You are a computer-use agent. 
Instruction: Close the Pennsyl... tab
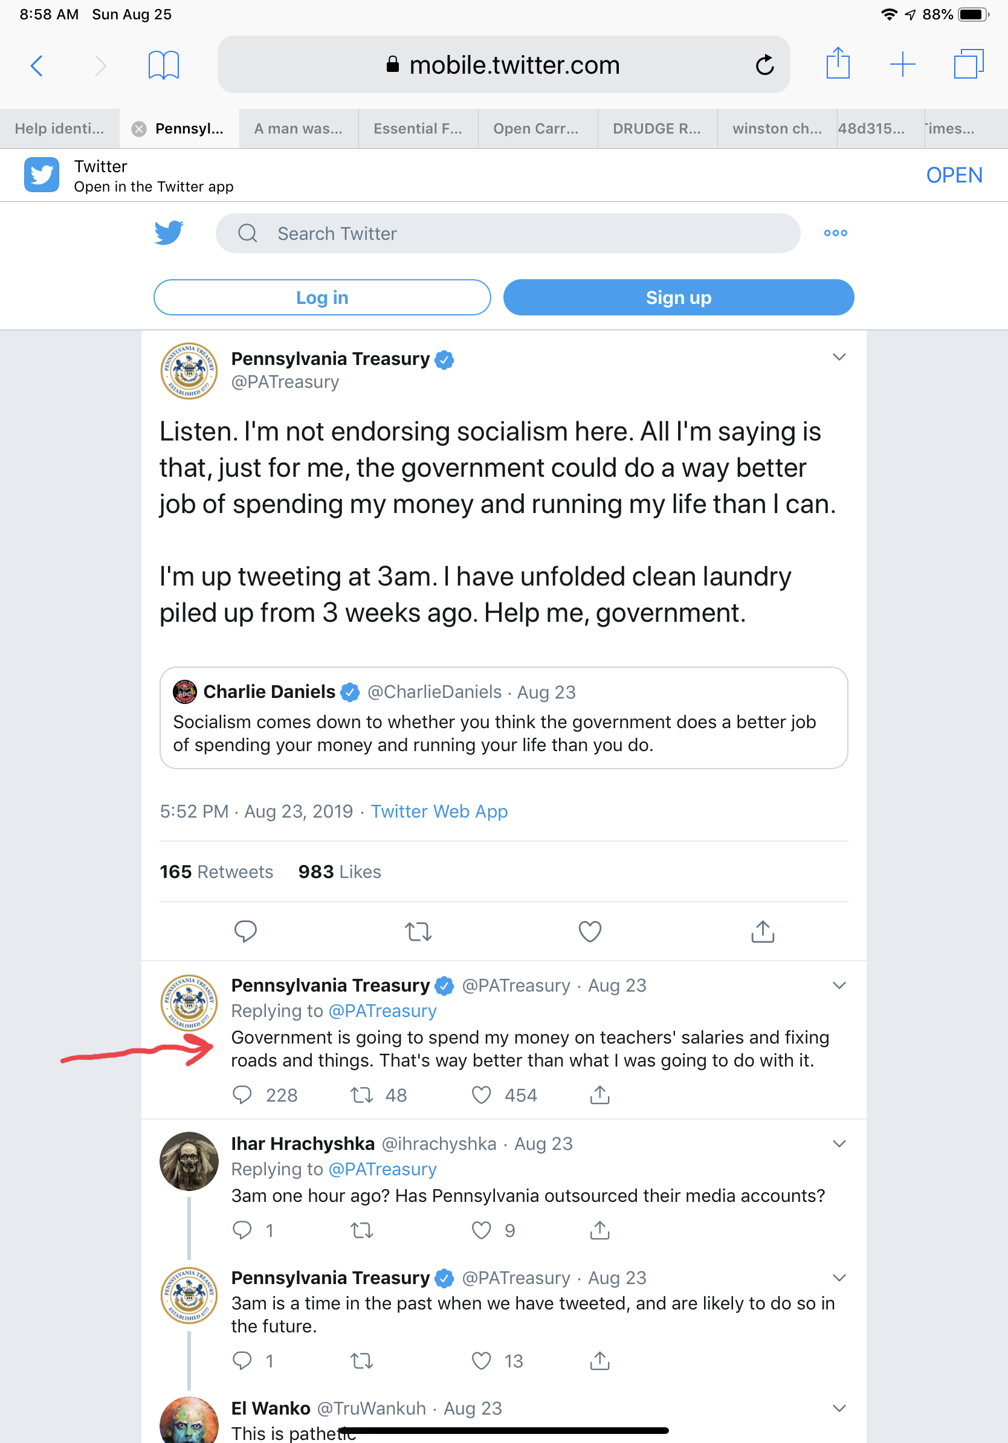(x=139, y=129)
